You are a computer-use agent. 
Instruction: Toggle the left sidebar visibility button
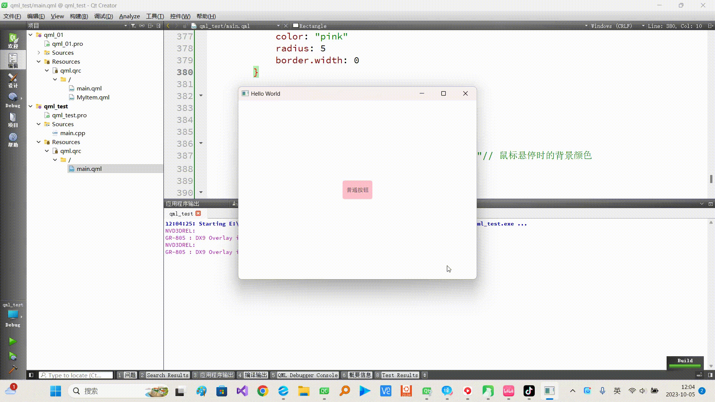[x=31, y=375]
